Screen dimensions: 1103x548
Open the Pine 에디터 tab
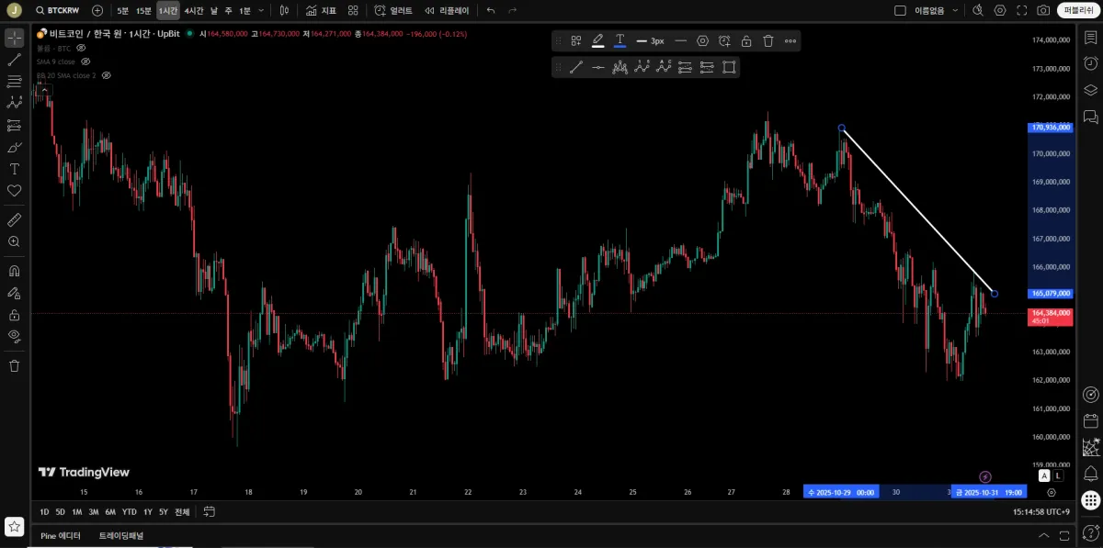tap(61, 536)
